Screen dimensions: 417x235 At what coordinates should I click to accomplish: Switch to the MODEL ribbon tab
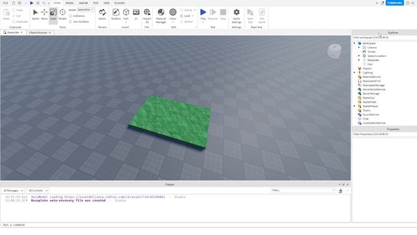click(x=70, y=3)
